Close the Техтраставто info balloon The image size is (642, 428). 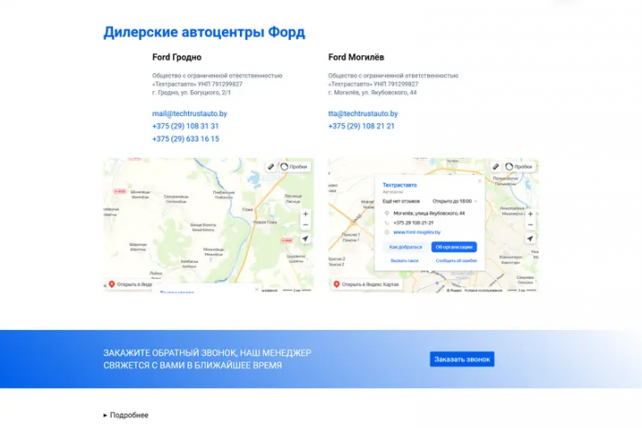click(480, 181)
